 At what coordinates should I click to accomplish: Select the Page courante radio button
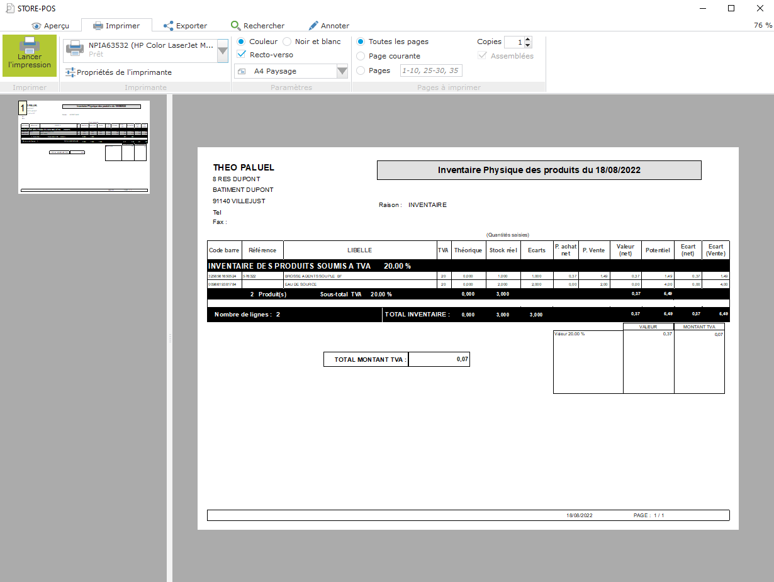(361, 56)
